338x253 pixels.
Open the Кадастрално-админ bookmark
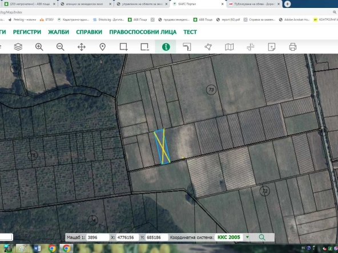73,19
